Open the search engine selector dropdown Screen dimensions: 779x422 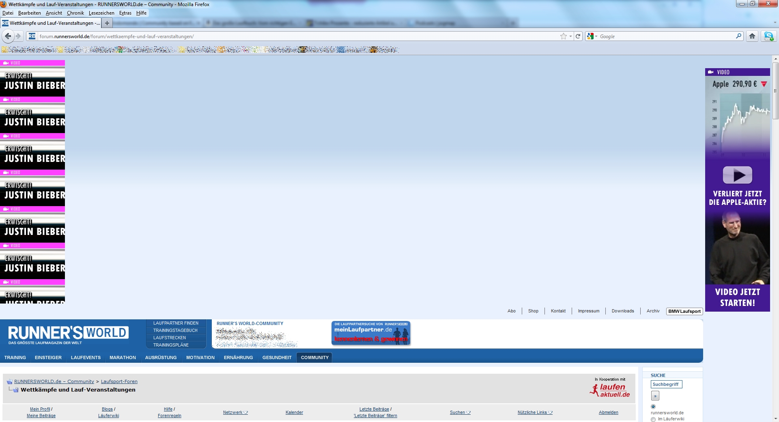tap(592, 36)
